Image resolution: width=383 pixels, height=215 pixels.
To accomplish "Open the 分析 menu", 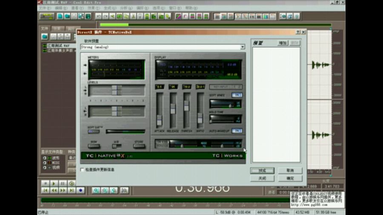I will click(126, 8).
